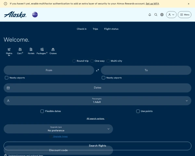Viewport: 195px width, 156px height.
Task: Click the oneworld alliance badge
Action: (x=35, y=15)
